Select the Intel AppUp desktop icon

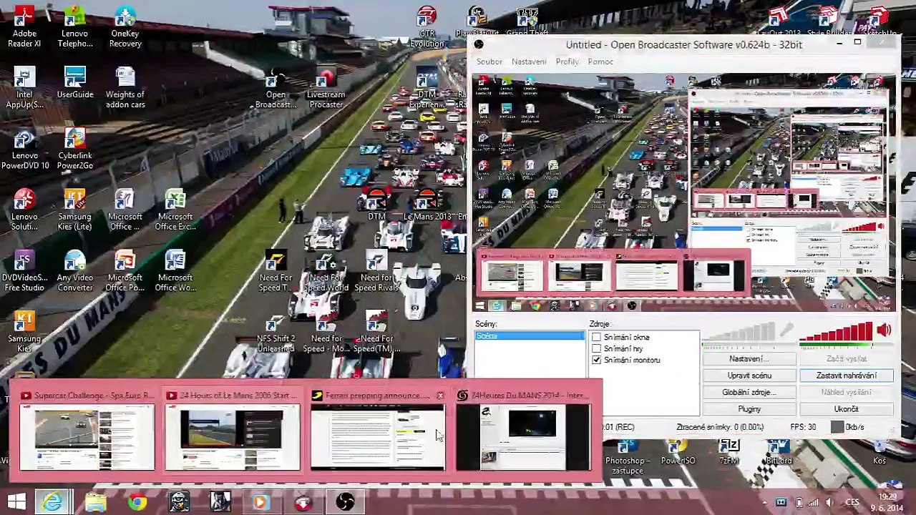24,87
